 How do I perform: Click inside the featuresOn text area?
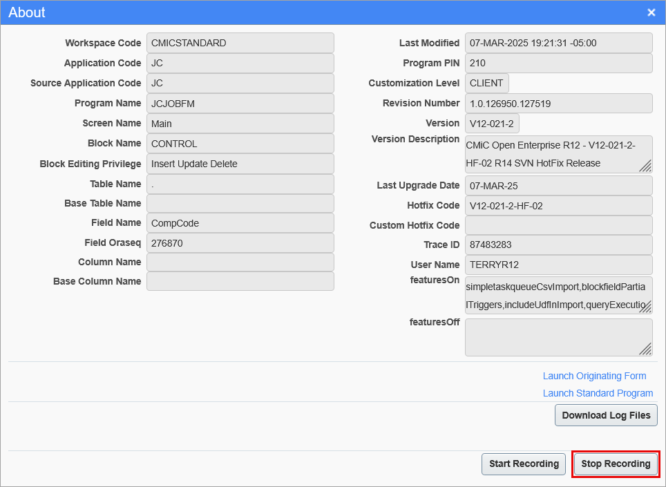pyautogui.click(x=558, y=296)
